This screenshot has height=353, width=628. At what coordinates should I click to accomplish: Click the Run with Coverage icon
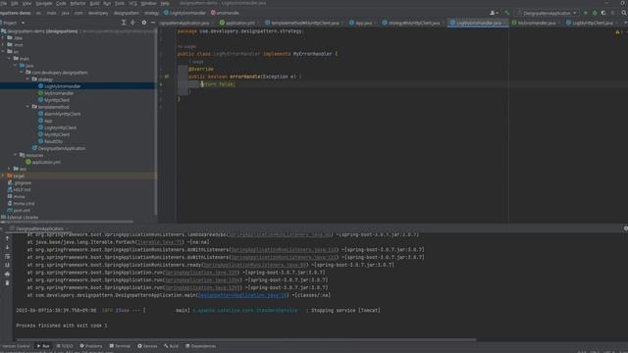pos(603,13)
